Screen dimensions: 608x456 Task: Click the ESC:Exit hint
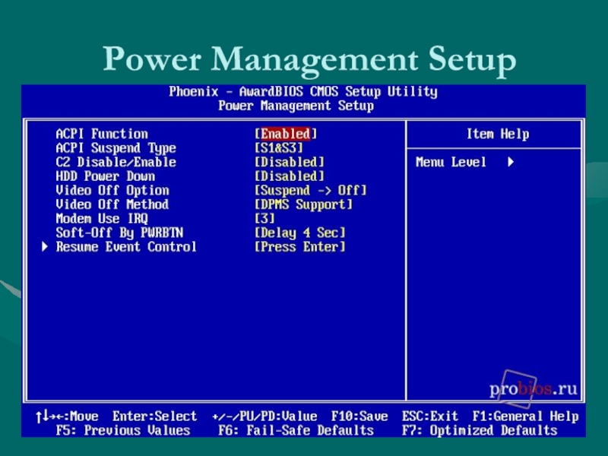[430, 416]
